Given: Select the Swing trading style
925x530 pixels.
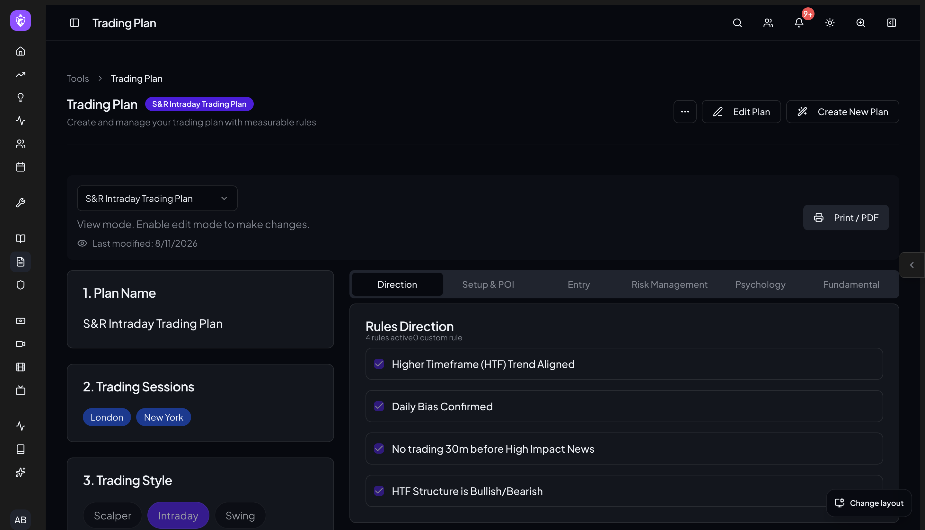Looking at the screenshot, I should (240, 516).
